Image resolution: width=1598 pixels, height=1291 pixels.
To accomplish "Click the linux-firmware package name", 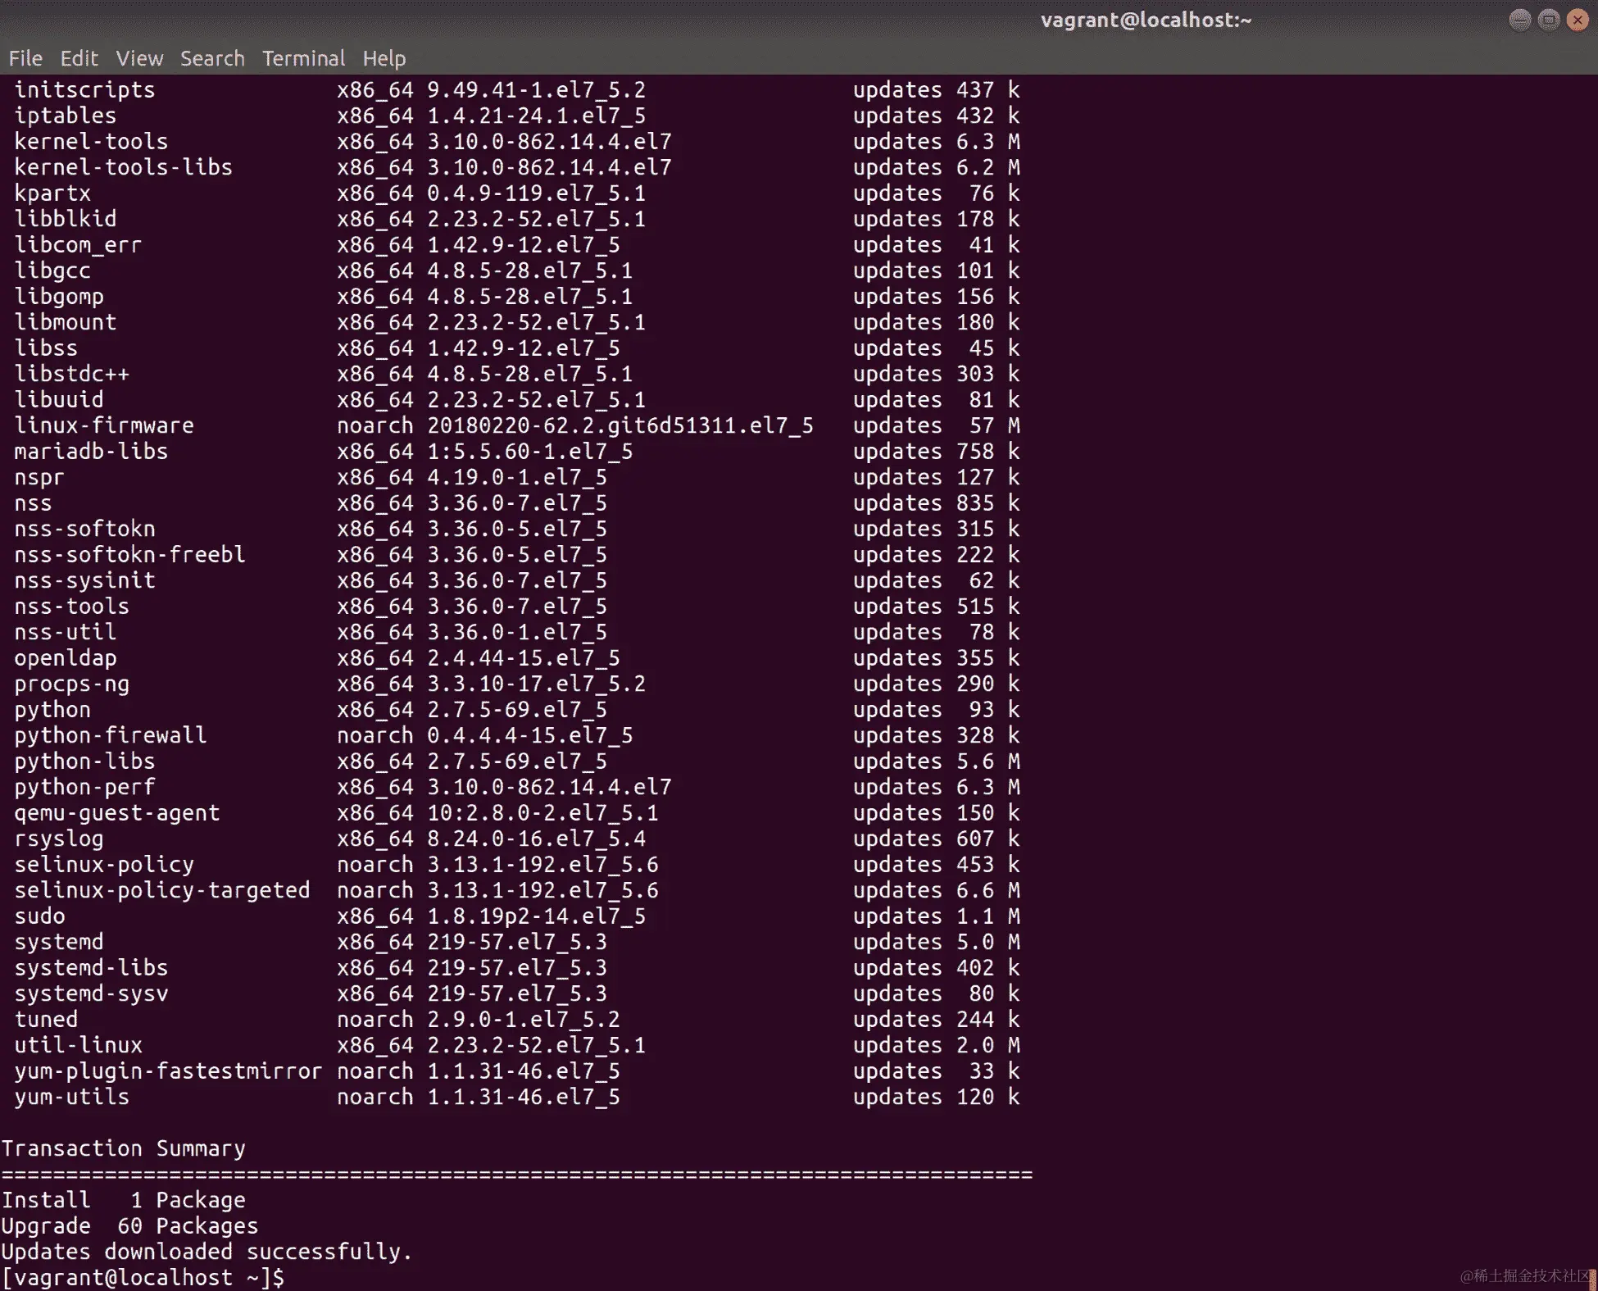I will [x=104, y=425].
